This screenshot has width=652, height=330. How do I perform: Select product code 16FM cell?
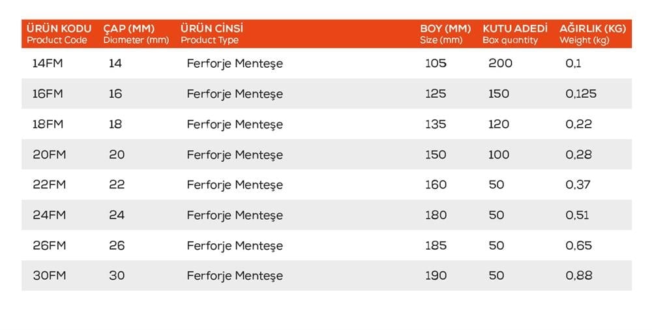pyautogui.click(x=48, y=93)
